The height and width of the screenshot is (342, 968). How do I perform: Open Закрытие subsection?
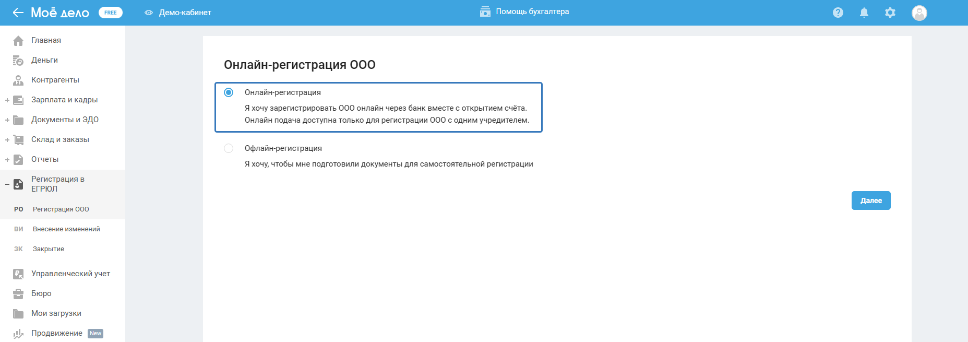tap(49, 249)
